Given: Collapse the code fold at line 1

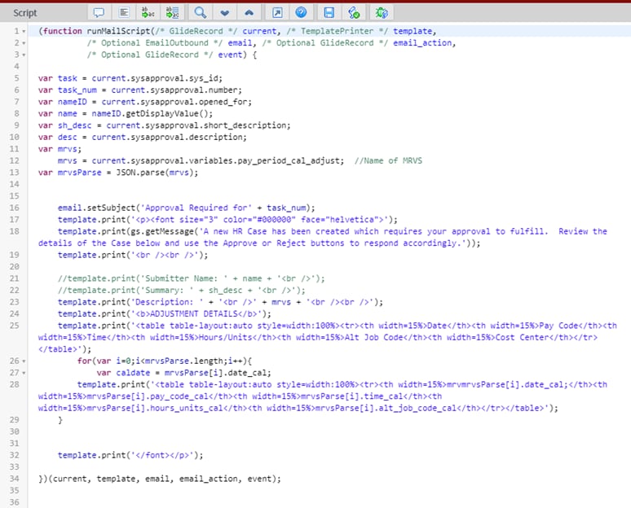Looking at the screenshot, I should point(24,32).
